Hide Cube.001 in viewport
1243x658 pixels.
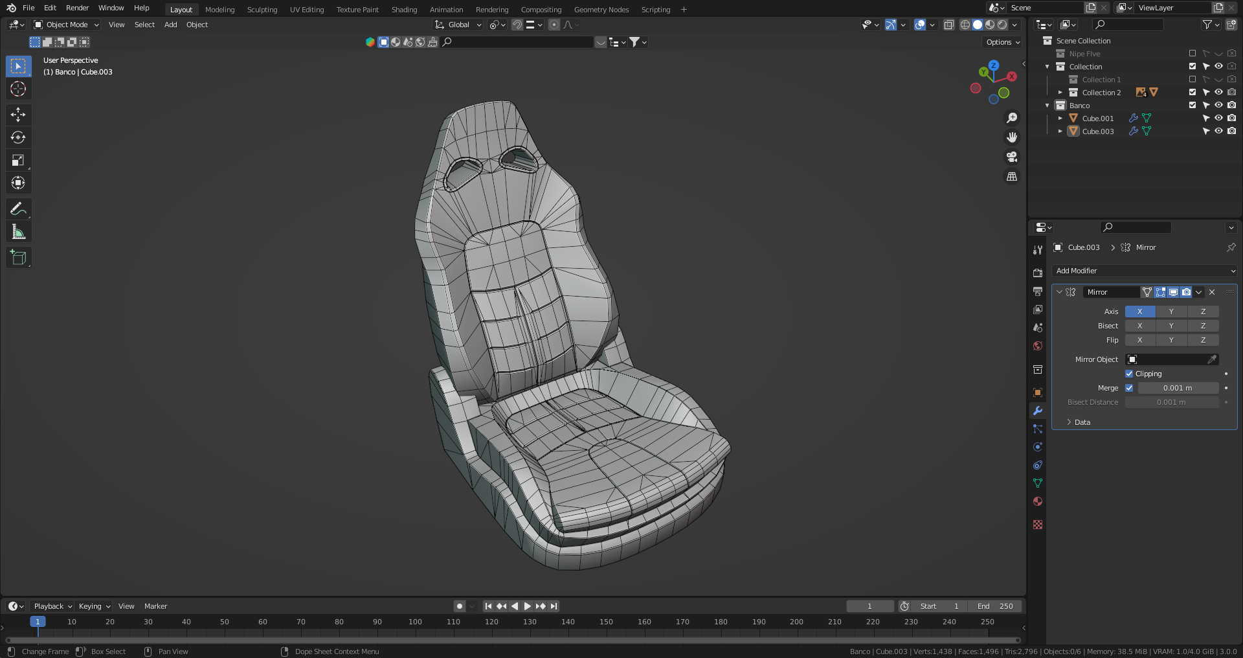click(1218, 118)
